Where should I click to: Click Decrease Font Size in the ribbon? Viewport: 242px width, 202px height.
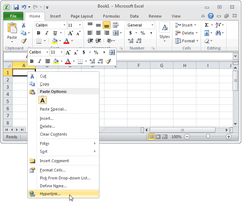tap(78, 33)
